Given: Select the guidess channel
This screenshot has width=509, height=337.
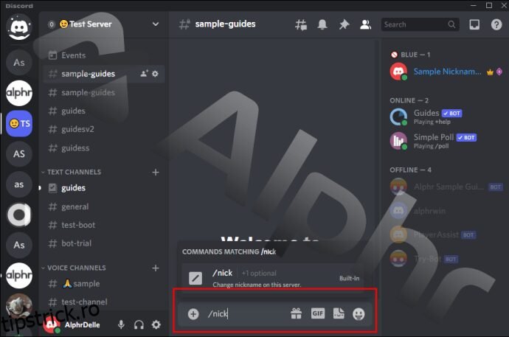Looking at the screenshot, I should (x=103, y=148).
